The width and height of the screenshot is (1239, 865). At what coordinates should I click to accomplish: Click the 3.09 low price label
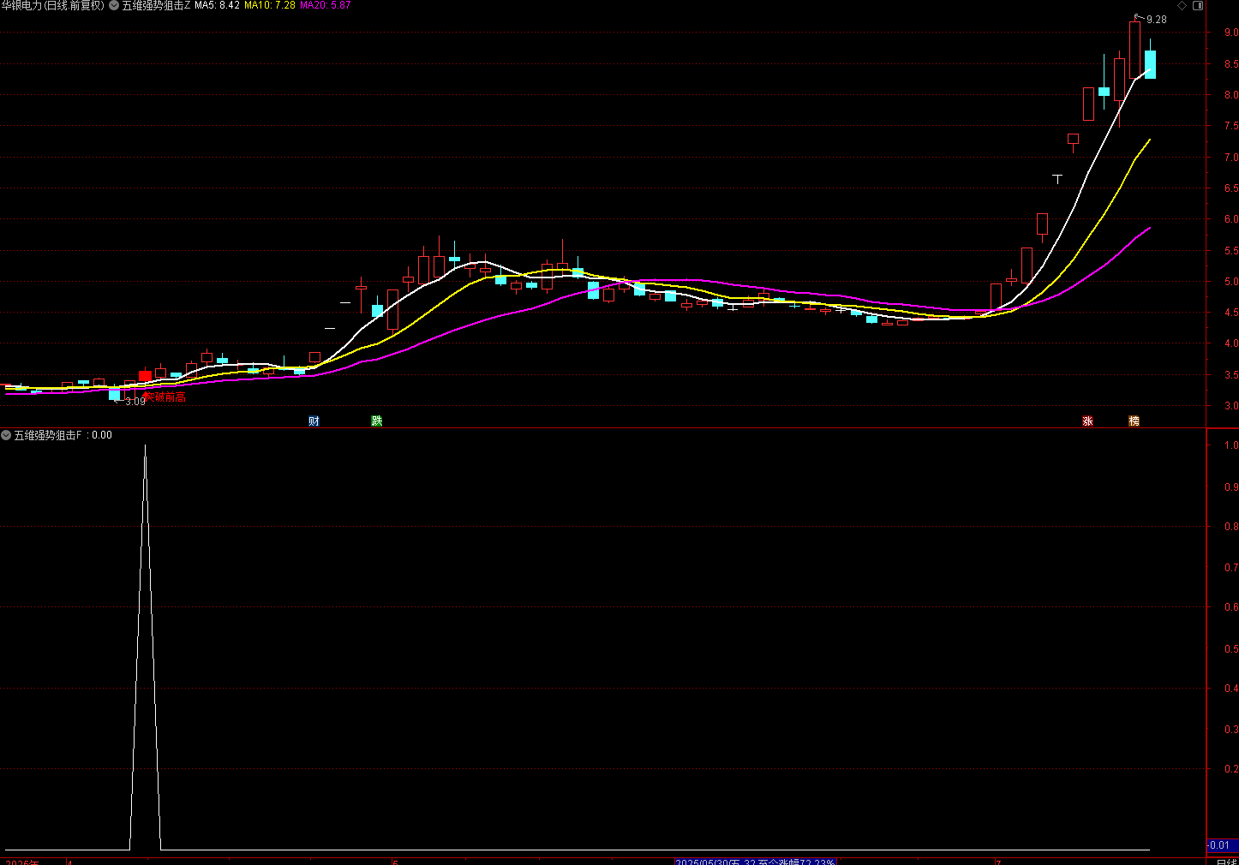[135, 402]
